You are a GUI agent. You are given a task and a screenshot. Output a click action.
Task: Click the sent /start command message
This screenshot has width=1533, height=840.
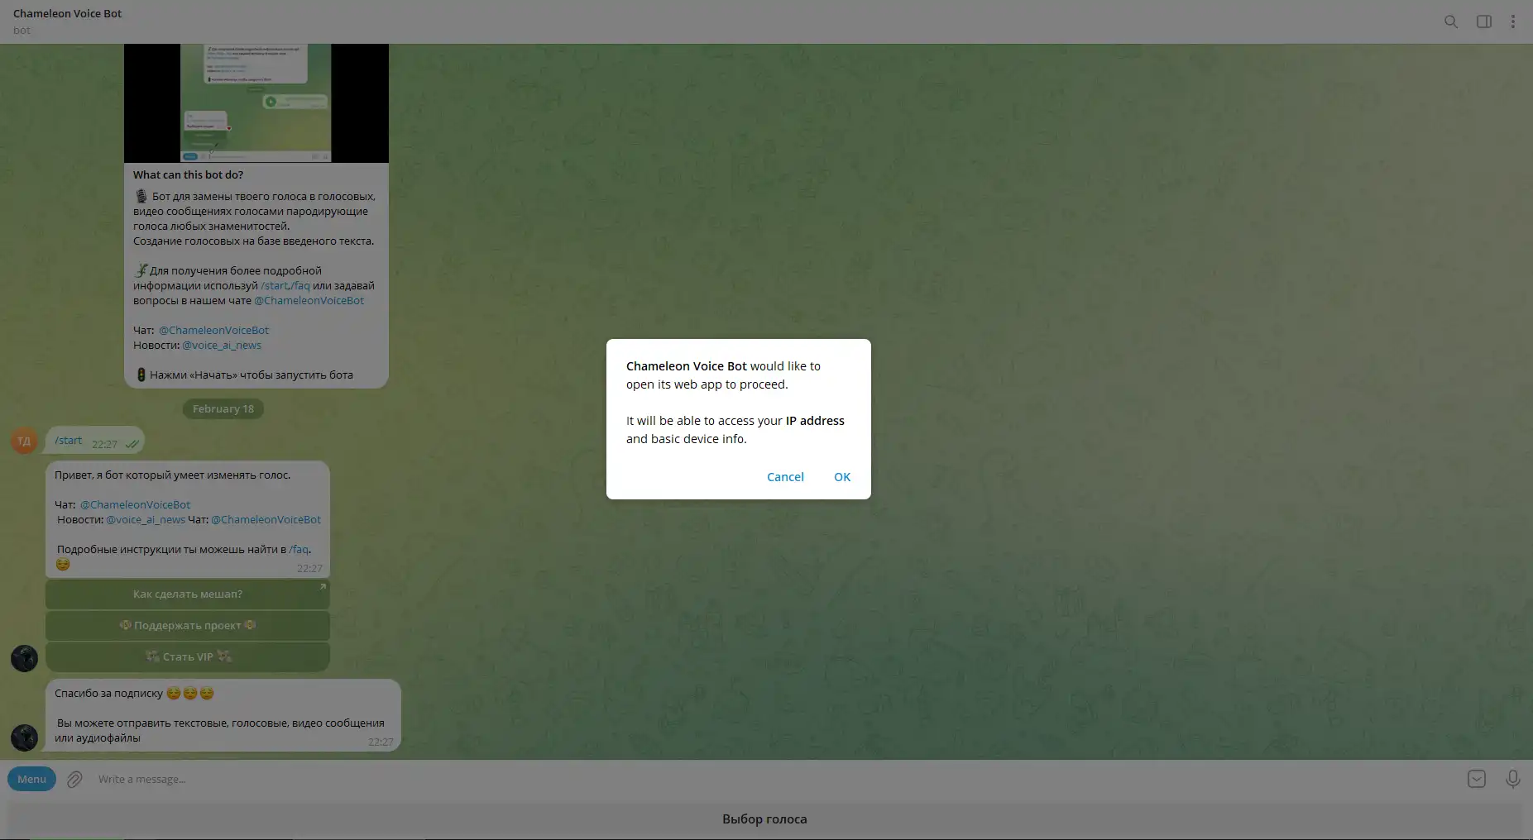point(95,441)
